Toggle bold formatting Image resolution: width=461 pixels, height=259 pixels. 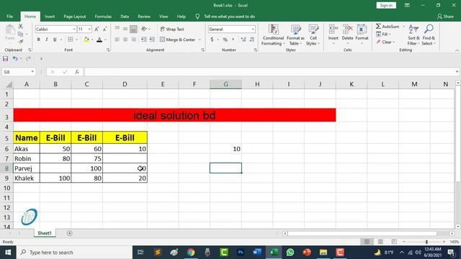(x=38, y=40)
